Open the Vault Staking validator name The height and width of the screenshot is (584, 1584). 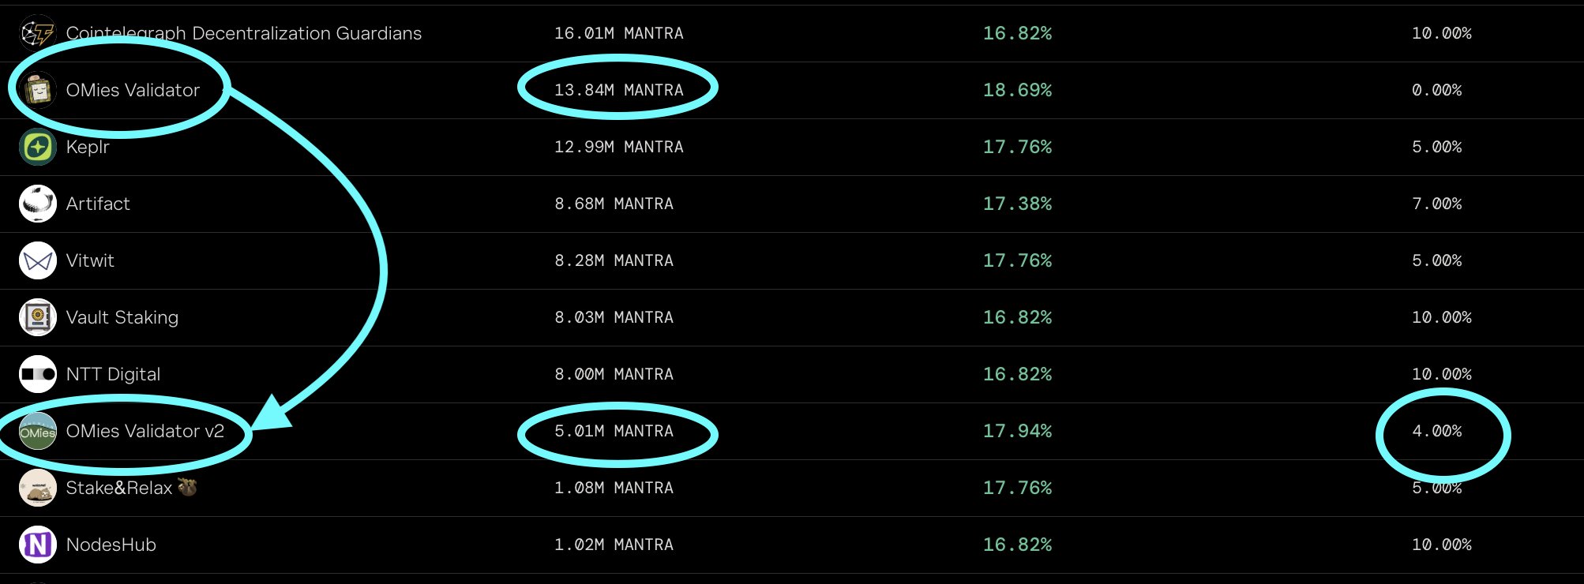click(x=122, y=318)
